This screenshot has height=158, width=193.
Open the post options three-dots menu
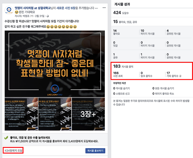(104, 8)
